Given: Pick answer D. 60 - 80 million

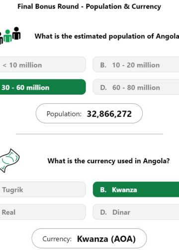Looking at the screenshot, I should tap(136, 87).
